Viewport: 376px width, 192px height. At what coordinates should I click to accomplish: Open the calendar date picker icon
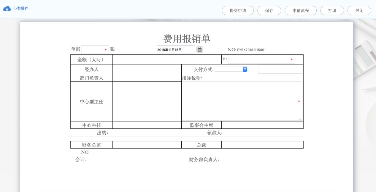[199, 49]
